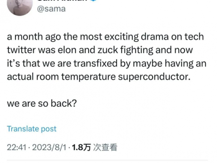Click the partially visible display name
This screenshot has width=217, height=163.
pos(61,1)
